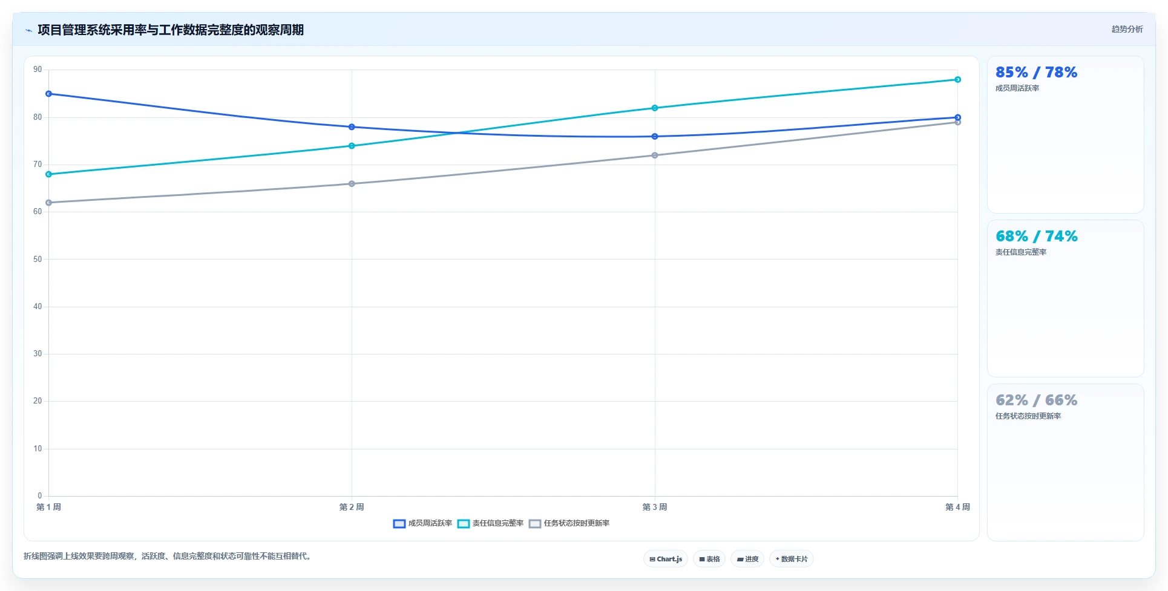The width and height of the screenshot is (1168, 591).
Task: Click the blue 成员周活跃率 legend swatch
Action: (399, 524)
